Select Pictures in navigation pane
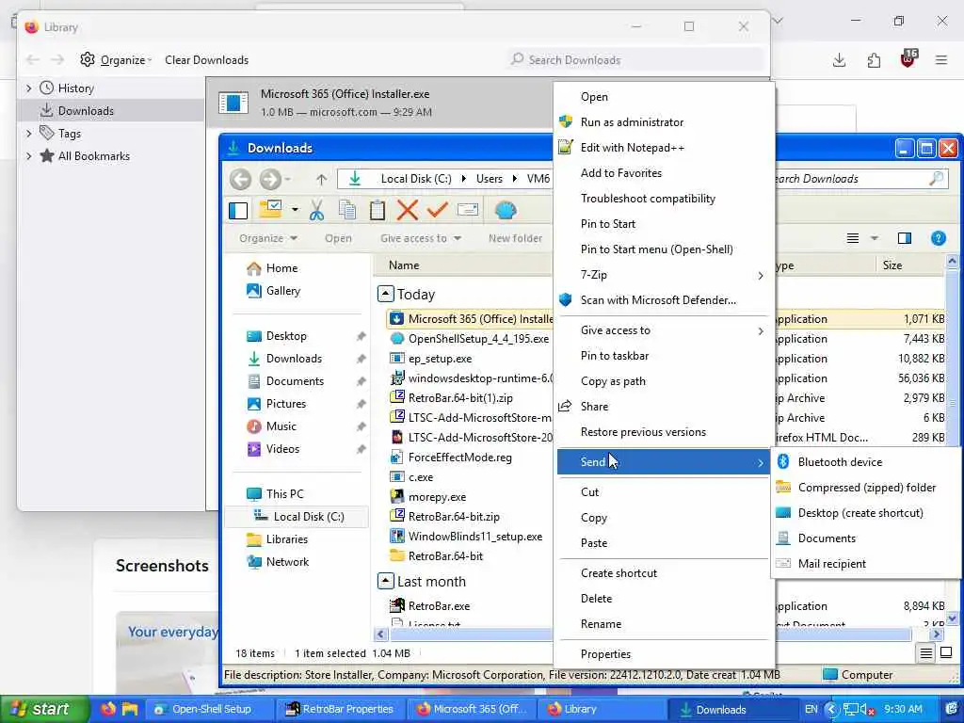This screenshot has width=964, height=723. coord(286,403)
